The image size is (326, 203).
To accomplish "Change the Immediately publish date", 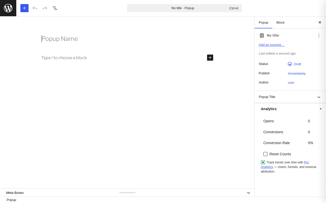I will [x=297, y=74].
